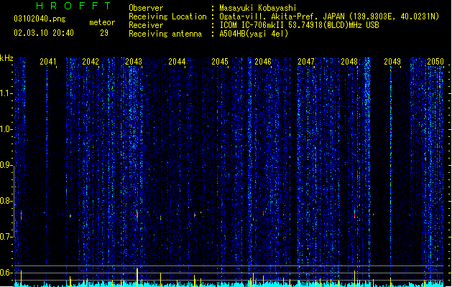Select the file name 03102040.png
Screen dimensions: 452x287
(x=40, y=19)
